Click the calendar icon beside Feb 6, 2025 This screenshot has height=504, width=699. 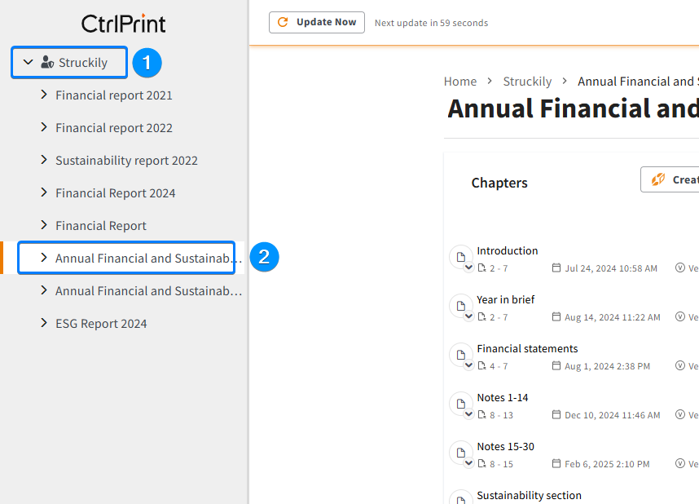[556, 464]
